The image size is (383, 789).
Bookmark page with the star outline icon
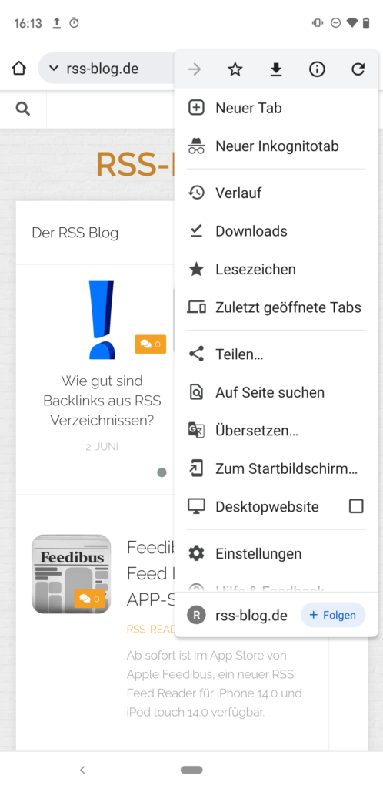point(235,69)
